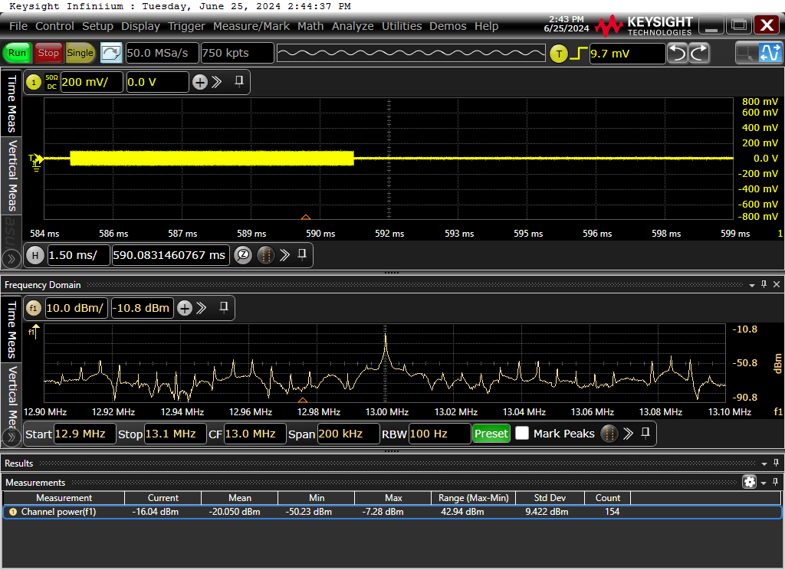Click the horizontal zoom magnifier icon

(x=243, y=255)
